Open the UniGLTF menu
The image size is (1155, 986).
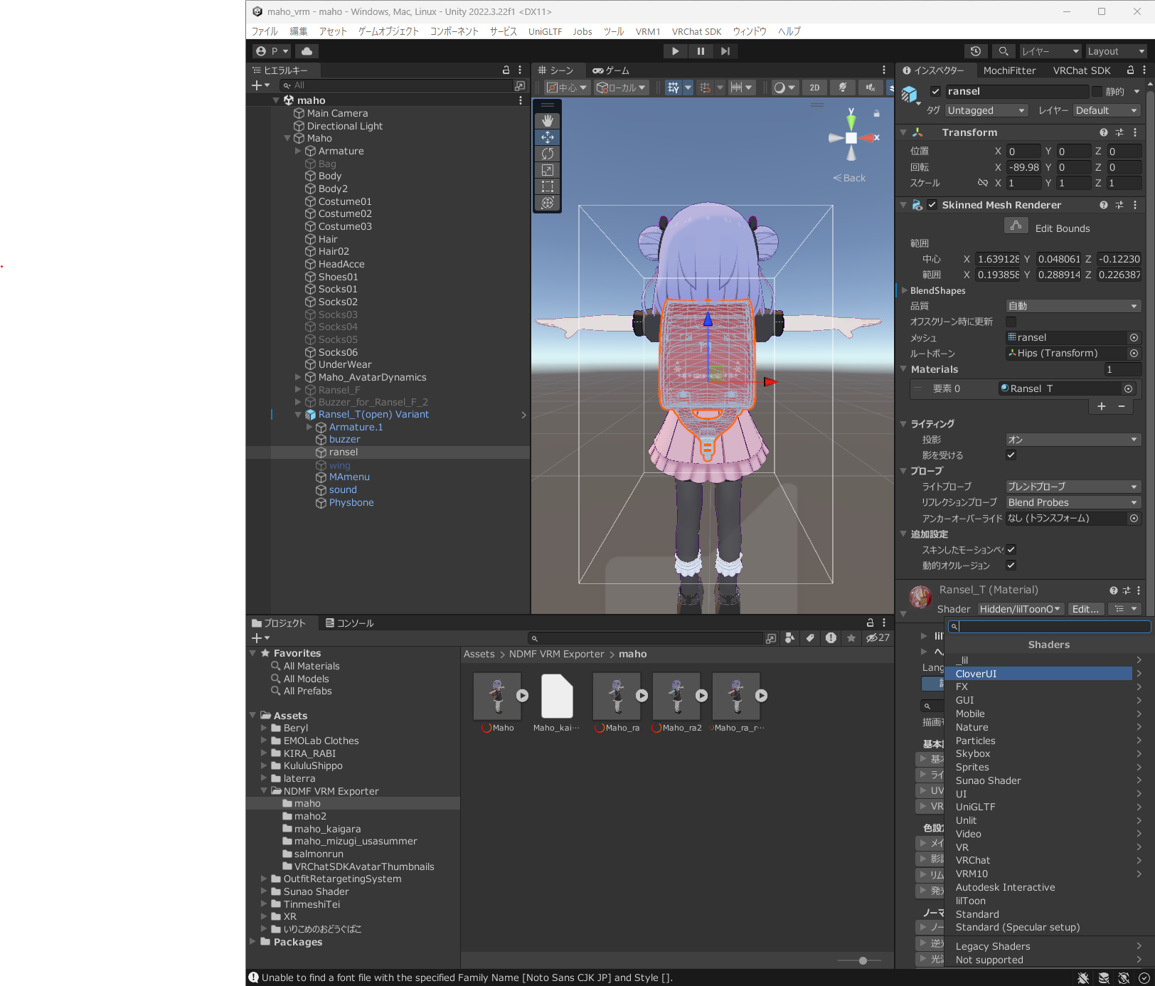pyautogui.click(x=545, y=31)
